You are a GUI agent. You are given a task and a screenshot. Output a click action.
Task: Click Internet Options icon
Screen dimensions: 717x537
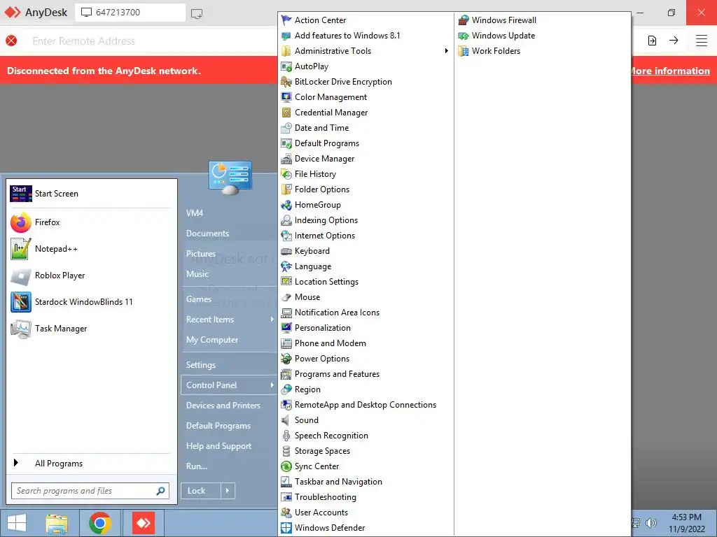(x=286, y=236)
